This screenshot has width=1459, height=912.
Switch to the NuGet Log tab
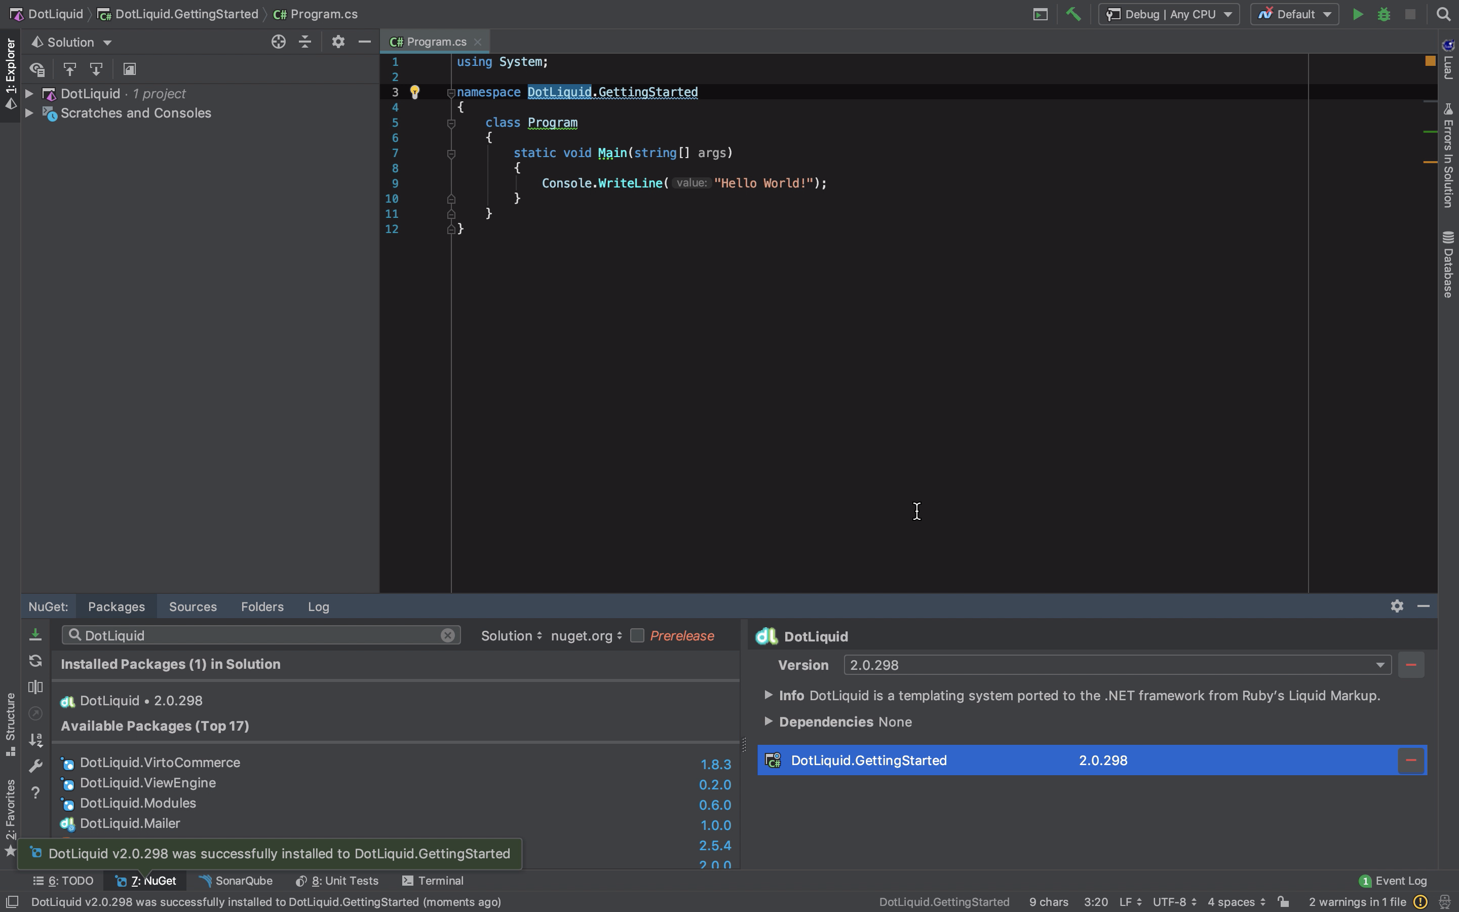[318, 607]
